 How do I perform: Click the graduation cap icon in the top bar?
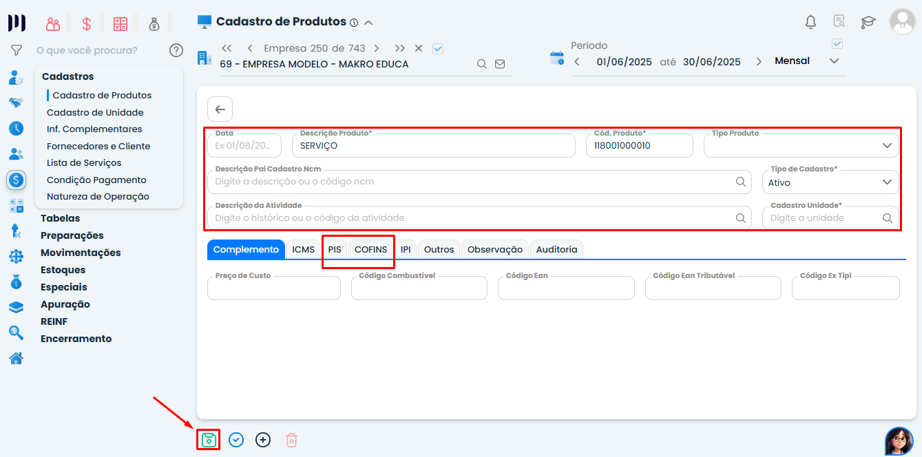pyautogui.click(x=868, y=21)
